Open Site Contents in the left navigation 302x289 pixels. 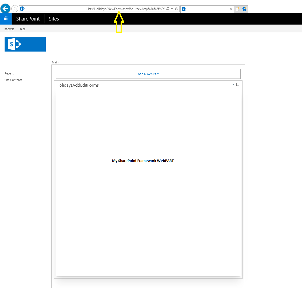click(x=13, y=80)
